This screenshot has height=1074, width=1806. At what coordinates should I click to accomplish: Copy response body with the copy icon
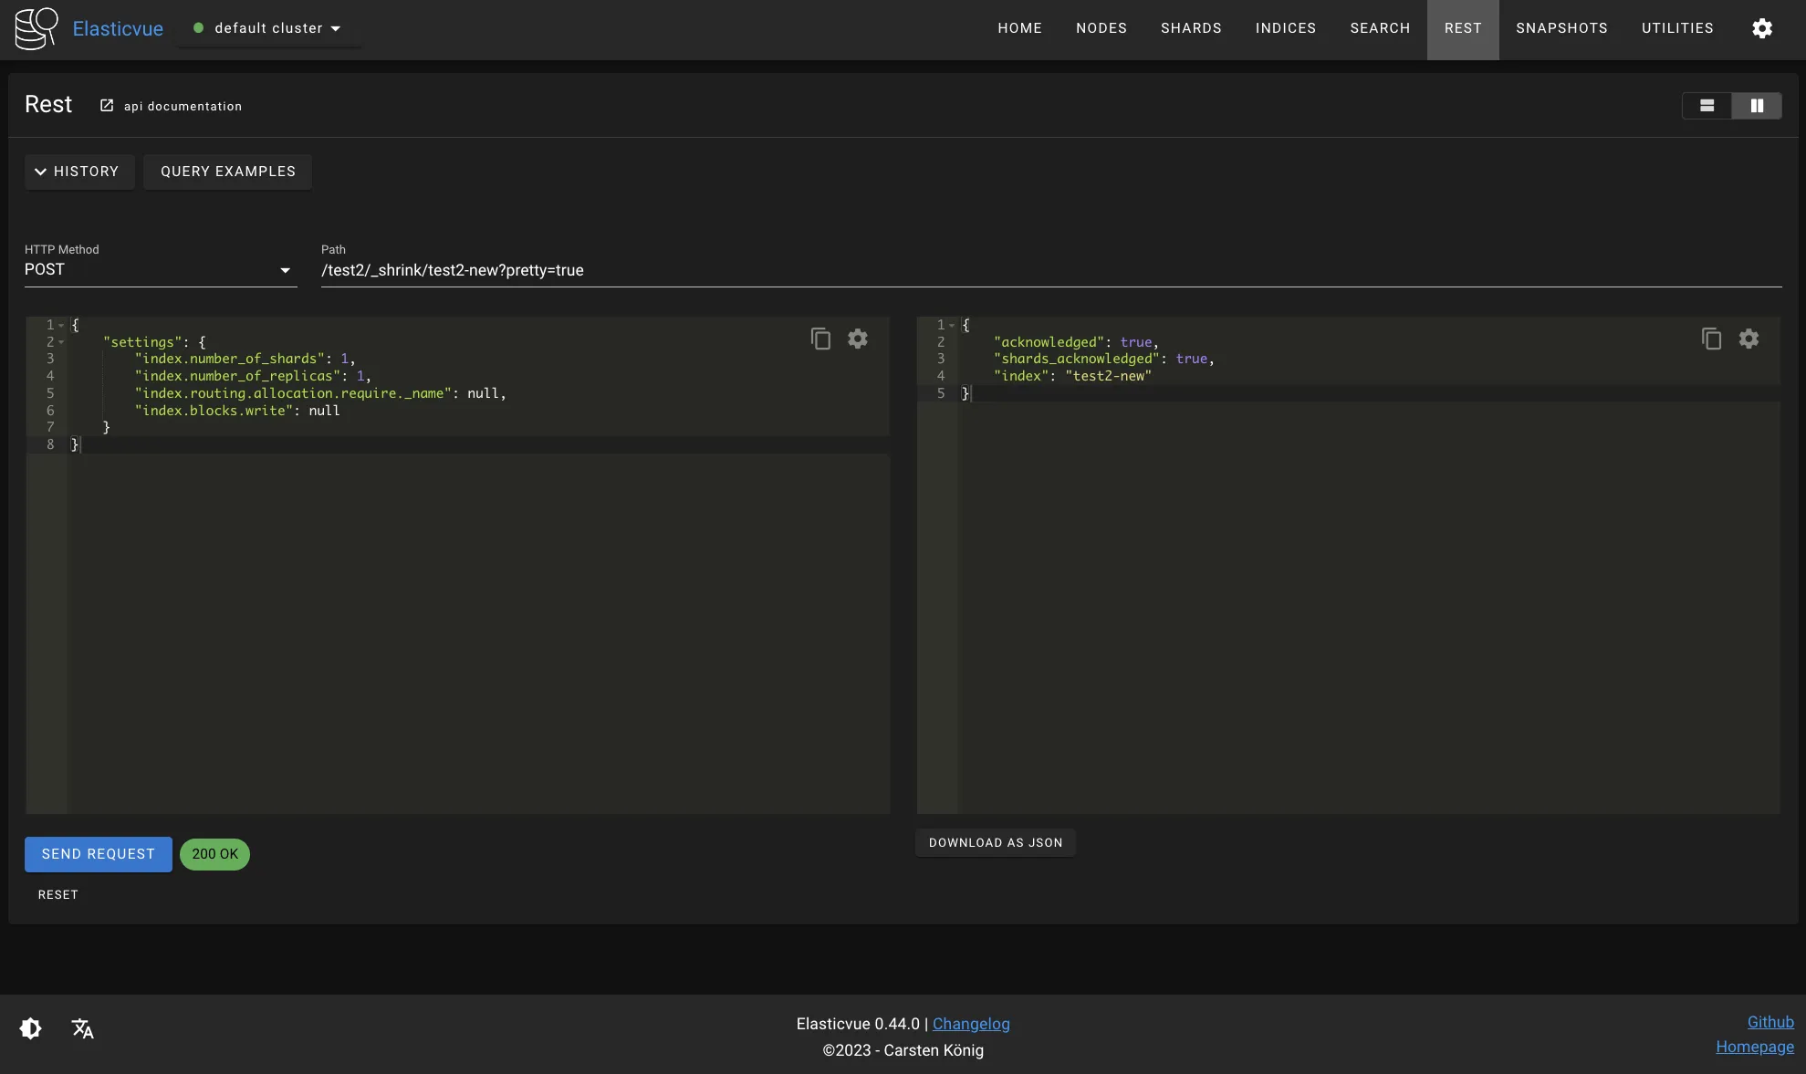click(x=1711, y=339)
